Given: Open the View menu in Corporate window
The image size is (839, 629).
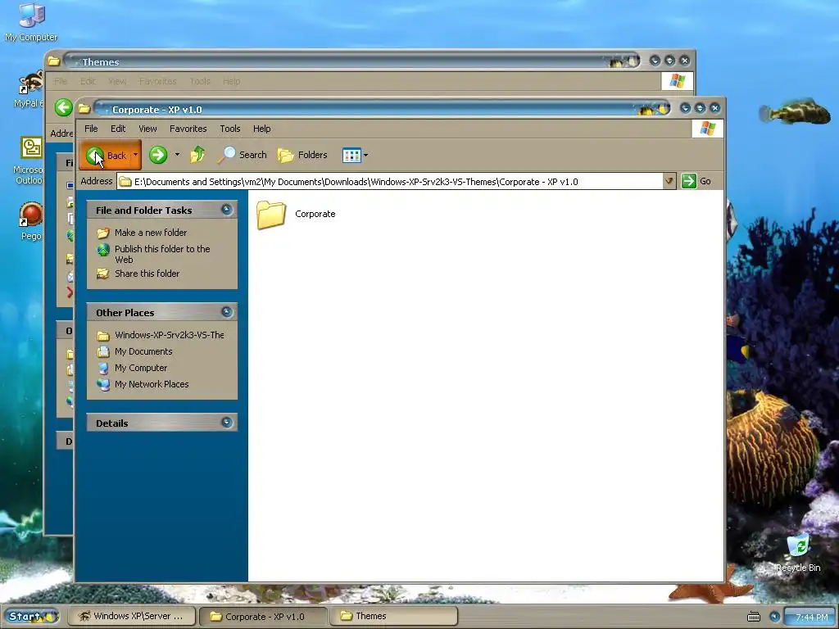Looking at the screenshot, I should pyautogui.click(x=147, y=129).
